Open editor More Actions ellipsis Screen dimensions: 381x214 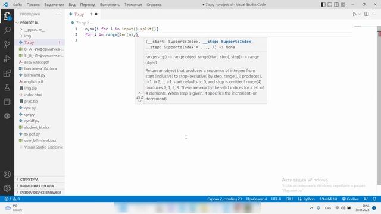click(x=374, y=14)
